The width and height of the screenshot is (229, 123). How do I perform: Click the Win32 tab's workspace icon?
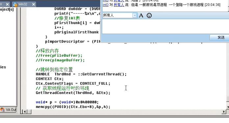[x=15, y=4]
